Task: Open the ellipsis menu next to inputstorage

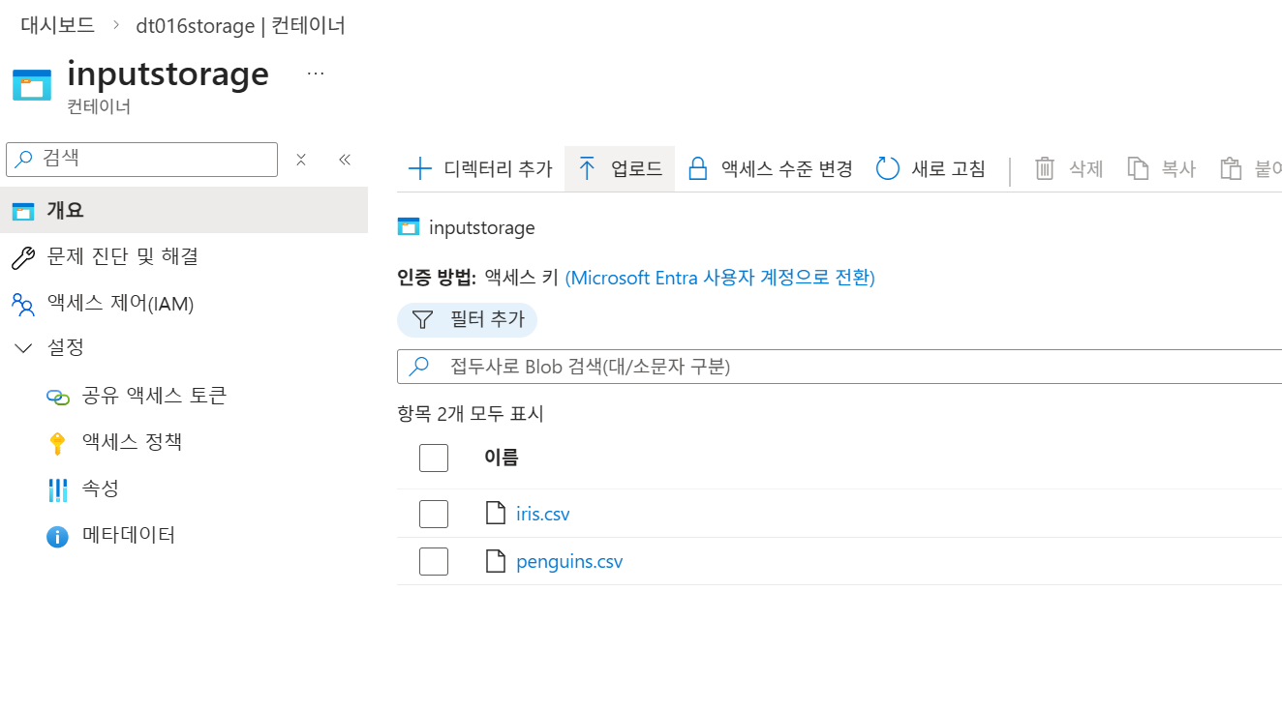Action: tap(316, 74)
